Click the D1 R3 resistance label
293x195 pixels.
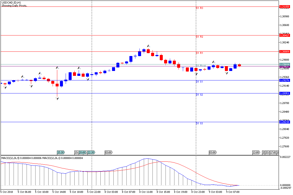click(199, 8)
